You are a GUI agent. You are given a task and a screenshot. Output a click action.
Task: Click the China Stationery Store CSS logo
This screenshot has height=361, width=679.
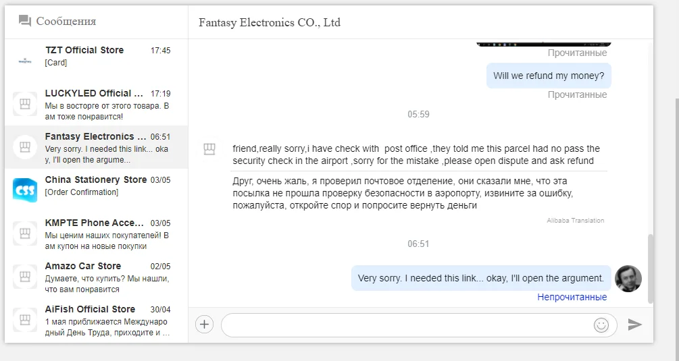[x=25, y=190]
